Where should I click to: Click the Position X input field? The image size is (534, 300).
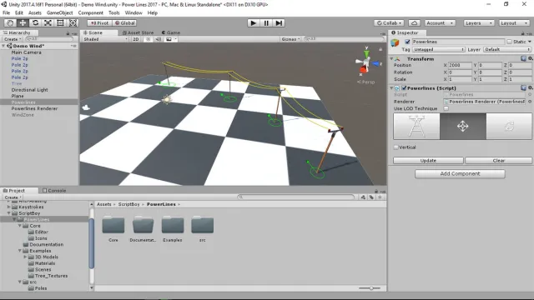(x=460, y=65)
